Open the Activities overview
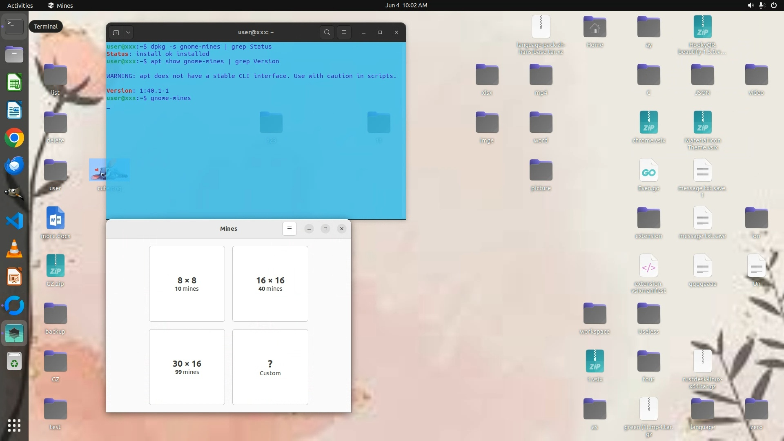 pyautogui.click(x=20, y=5)
